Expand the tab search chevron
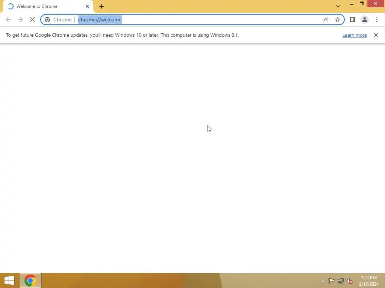This screenshot has width=385, height=288. (x=338, y=6)
